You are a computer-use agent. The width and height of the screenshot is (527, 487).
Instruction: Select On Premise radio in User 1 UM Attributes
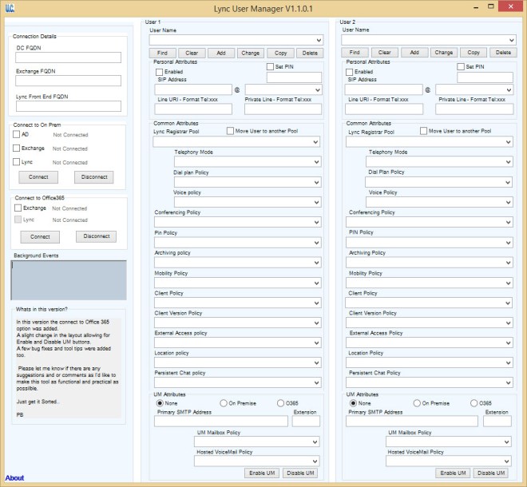(x=224, y=403)
